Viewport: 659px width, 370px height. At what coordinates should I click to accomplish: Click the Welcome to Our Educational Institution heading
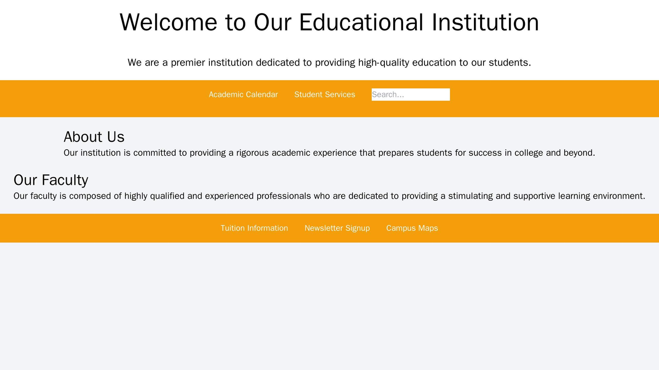click(x=329, y=22)
